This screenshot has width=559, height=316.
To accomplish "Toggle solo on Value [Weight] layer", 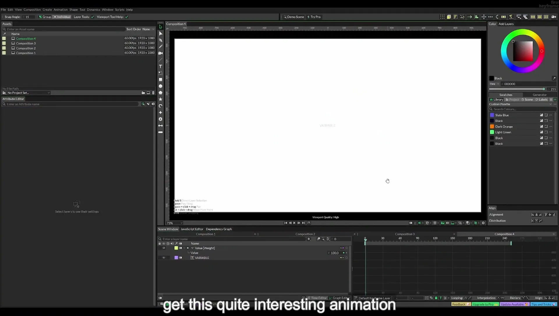I will tap(164, 248).
